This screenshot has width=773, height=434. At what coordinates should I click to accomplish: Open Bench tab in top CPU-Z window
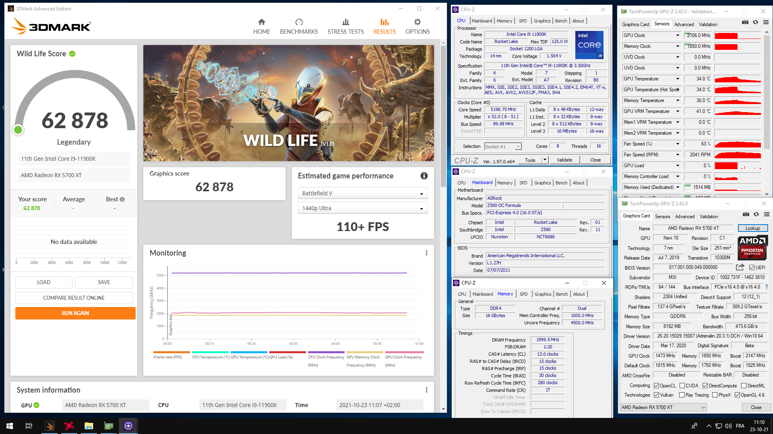point(561,21)
